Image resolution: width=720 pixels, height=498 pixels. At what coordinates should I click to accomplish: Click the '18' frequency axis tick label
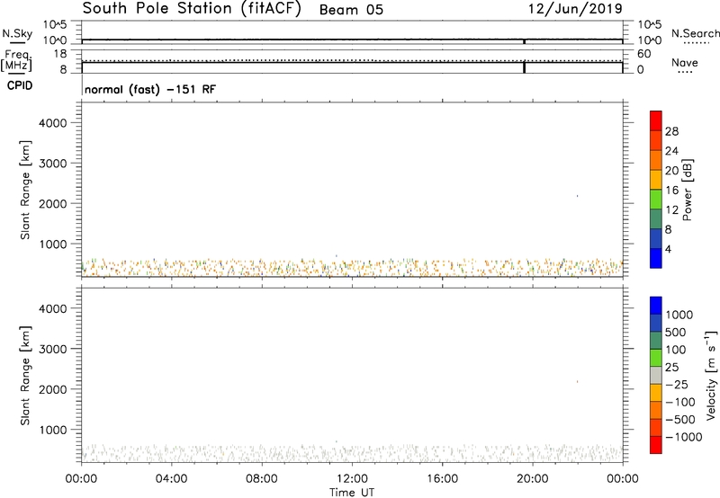tap(60, 54)
